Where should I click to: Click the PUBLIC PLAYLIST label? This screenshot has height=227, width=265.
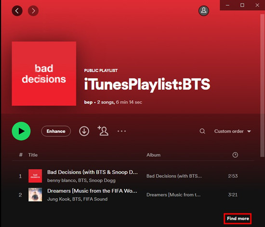coord(101,71)
